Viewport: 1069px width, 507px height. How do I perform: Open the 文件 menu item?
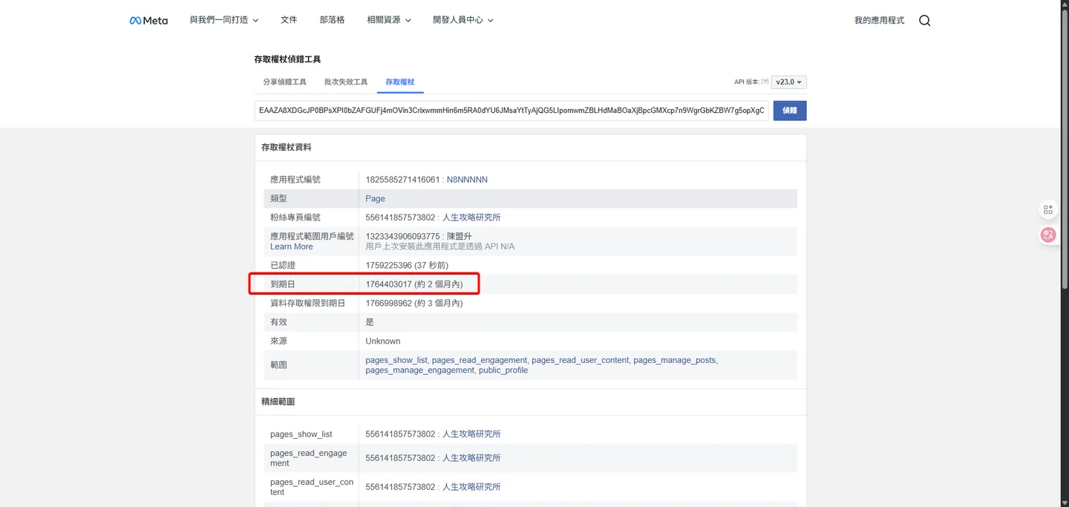pos(289,20)
